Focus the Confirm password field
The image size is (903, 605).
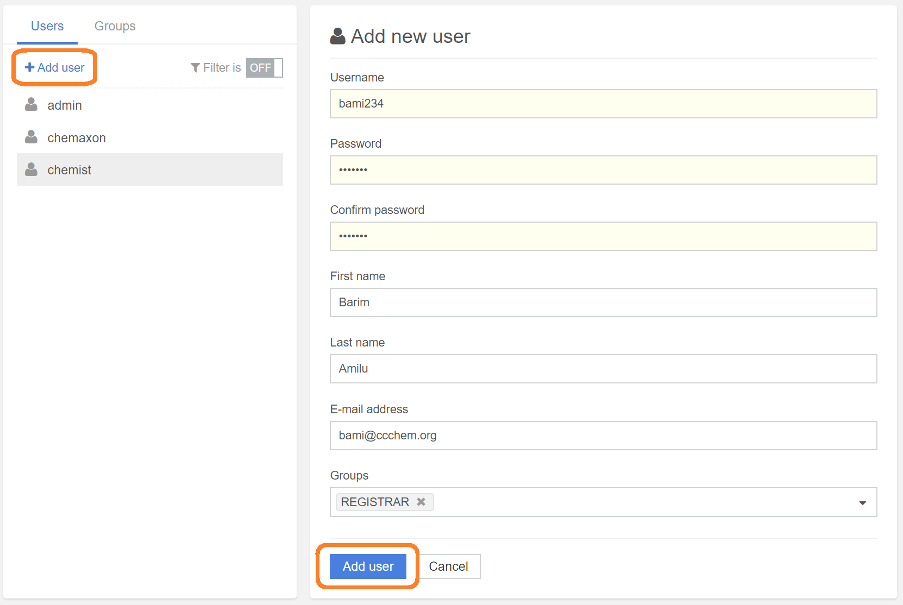pyautogui.click(x=603, y=236)
